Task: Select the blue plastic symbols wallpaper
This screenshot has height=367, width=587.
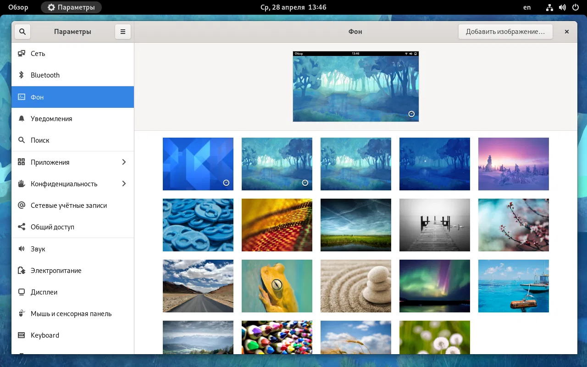Action: pyautogui.click(x=198, y=225)
